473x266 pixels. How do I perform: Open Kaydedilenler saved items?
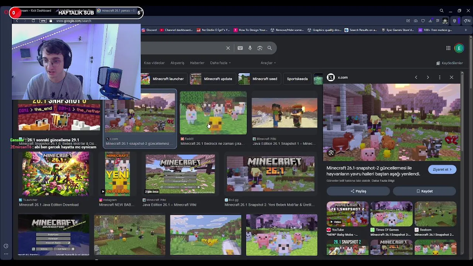(449, 63)
